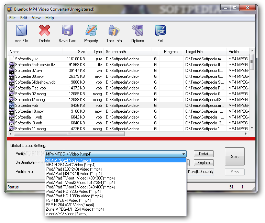Click the Explore button

(x=204, y=163)
